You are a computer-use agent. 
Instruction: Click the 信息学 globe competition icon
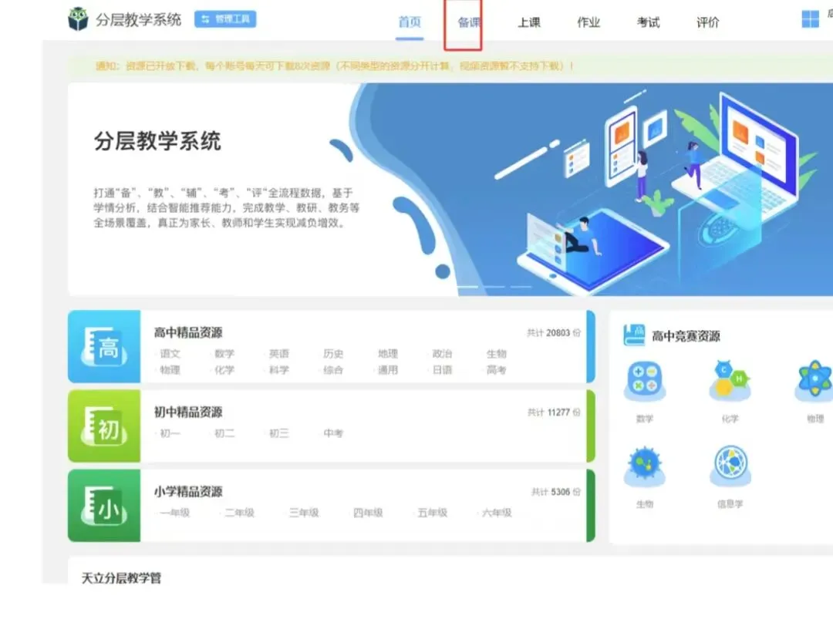730,463
